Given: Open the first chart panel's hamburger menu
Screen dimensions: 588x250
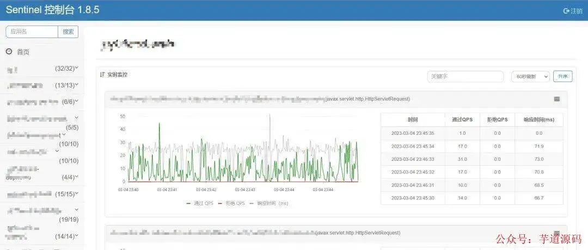Looking at the screenshot, I should 557,99.
